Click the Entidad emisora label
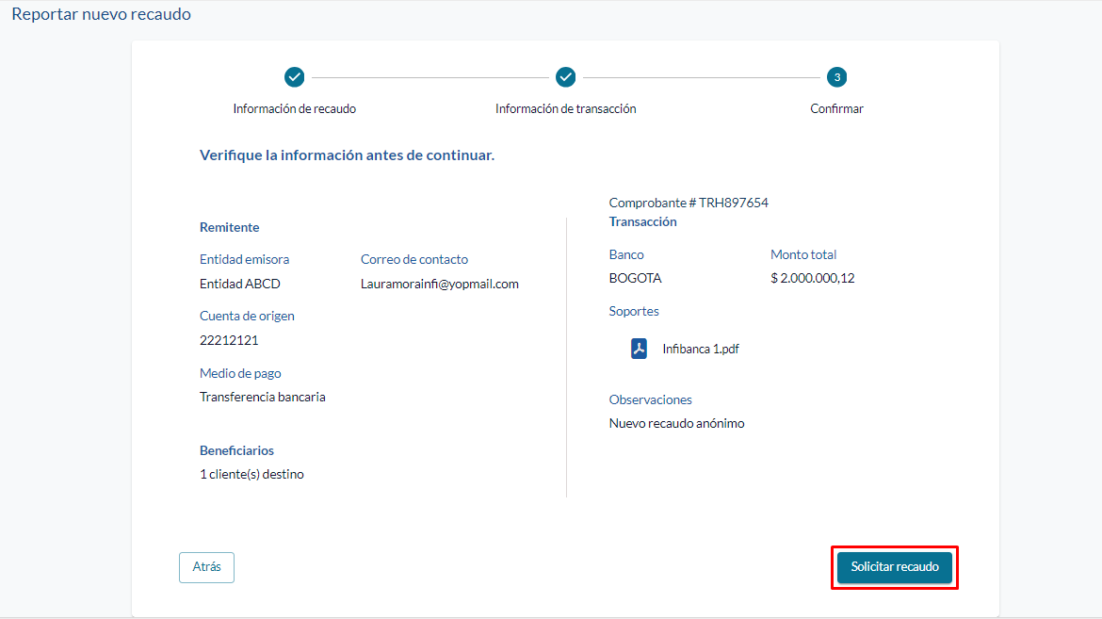 click(x=244, y=259)
